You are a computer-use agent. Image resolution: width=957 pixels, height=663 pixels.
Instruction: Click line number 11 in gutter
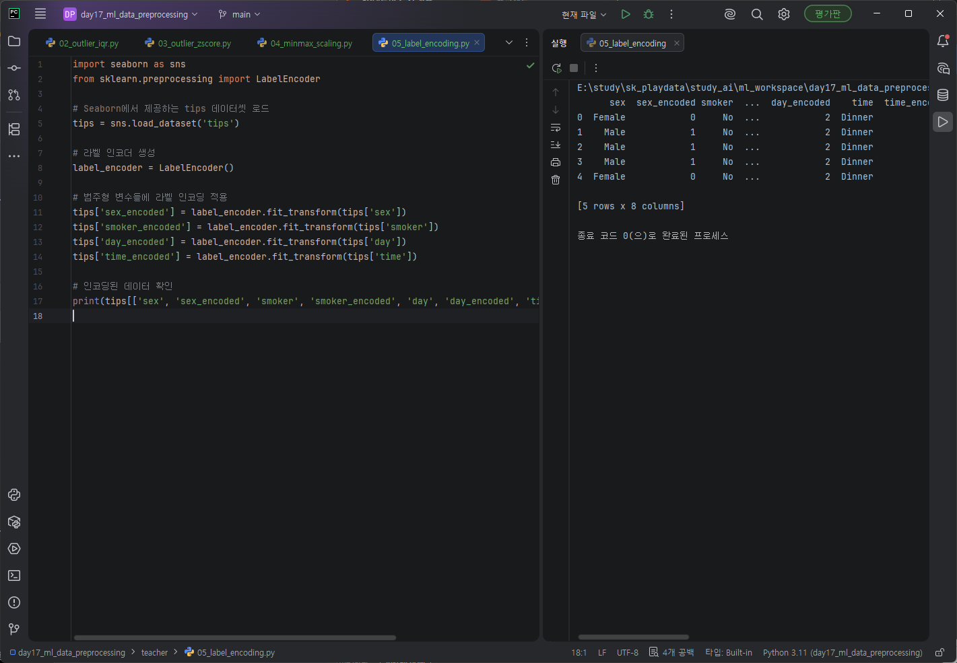[38, 212]
